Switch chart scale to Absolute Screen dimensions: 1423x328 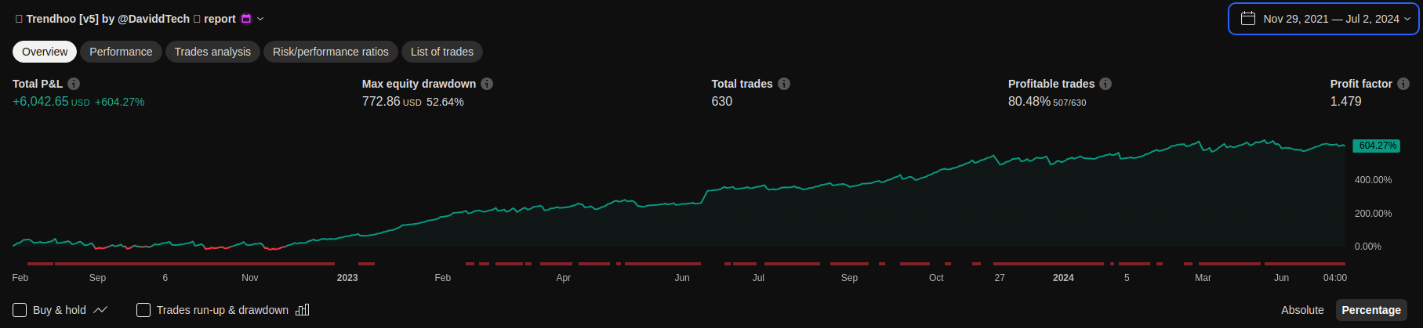[x=1302, y=310]
